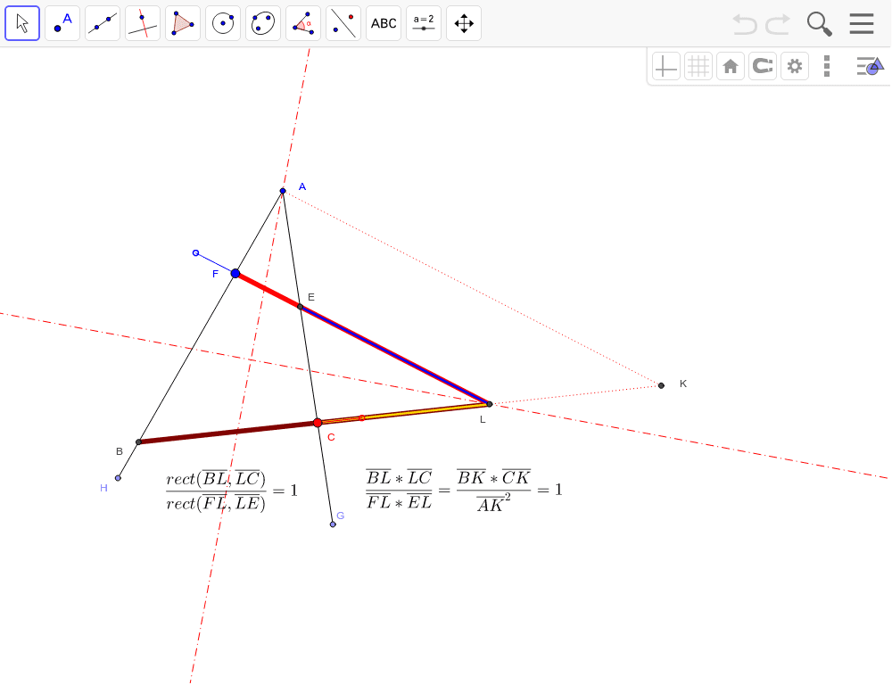This screenshot has width=892, height=685.
Task: Click the red point C
Action: pyautogui.click(x=318, y=423)
